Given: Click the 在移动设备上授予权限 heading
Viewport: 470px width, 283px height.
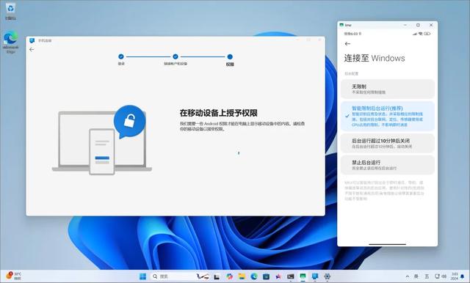Looking at the screenshot, I should (219, 113).
